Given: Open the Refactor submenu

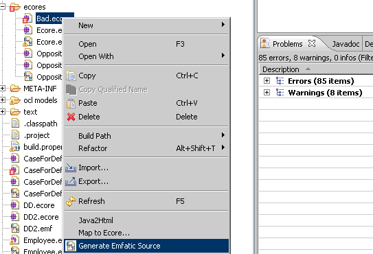Looking at the screenshot, I should pos(146,148).
